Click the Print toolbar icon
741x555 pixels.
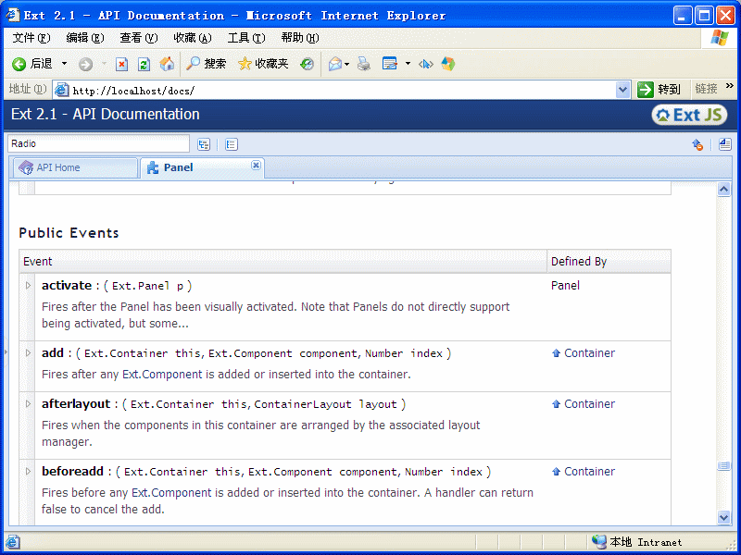(363, 64)
